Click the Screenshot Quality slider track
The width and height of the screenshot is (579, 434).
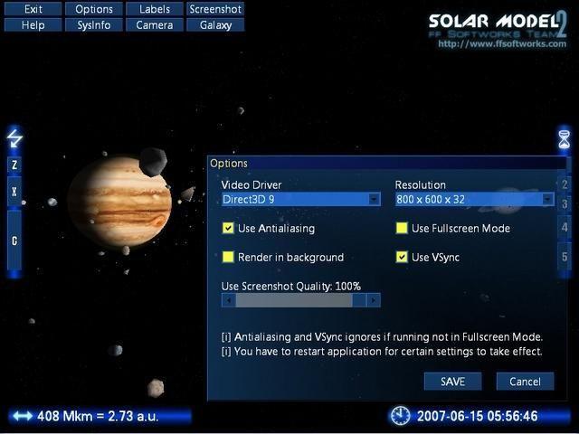click(300, 300)
